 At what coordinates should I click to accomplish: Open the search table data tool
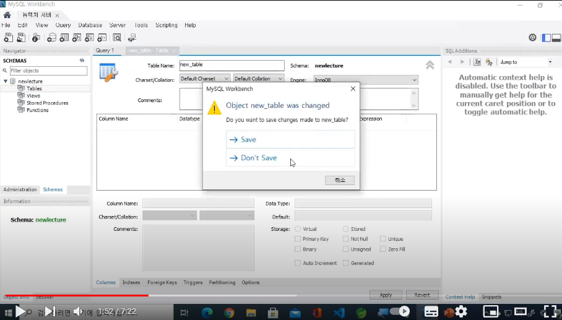[x=117, y=37]
